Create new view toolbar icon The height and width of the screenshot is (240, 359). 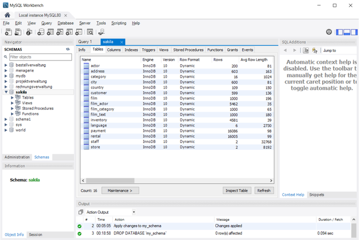(x=60, y=32)
